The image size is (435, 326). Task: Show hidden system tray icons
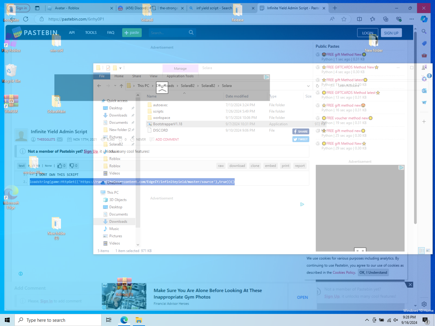367,320
